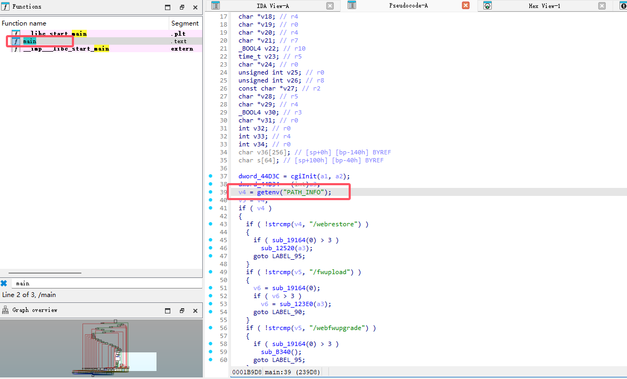Viewport: 627px width, 379px height.
Task: Toggle breakpoint dot on line 45
Action: (x=210, y=240)
